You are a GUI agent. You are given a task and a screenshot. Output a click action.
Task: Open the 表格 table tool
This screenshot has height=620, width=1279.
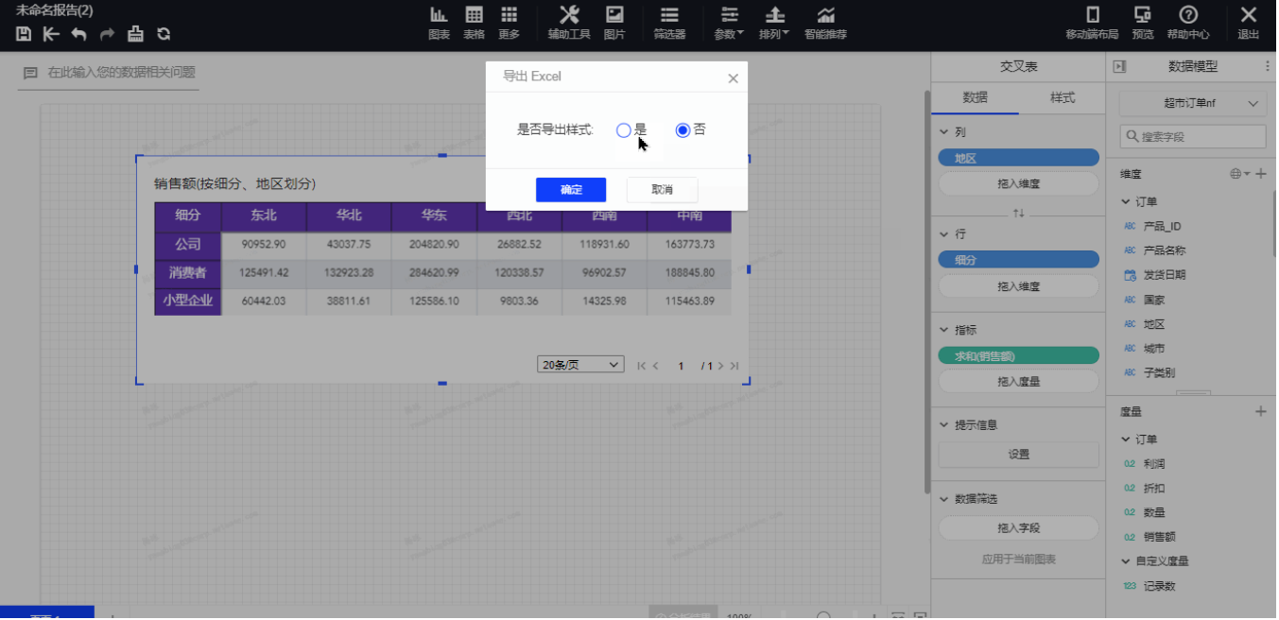coord(474,23)
